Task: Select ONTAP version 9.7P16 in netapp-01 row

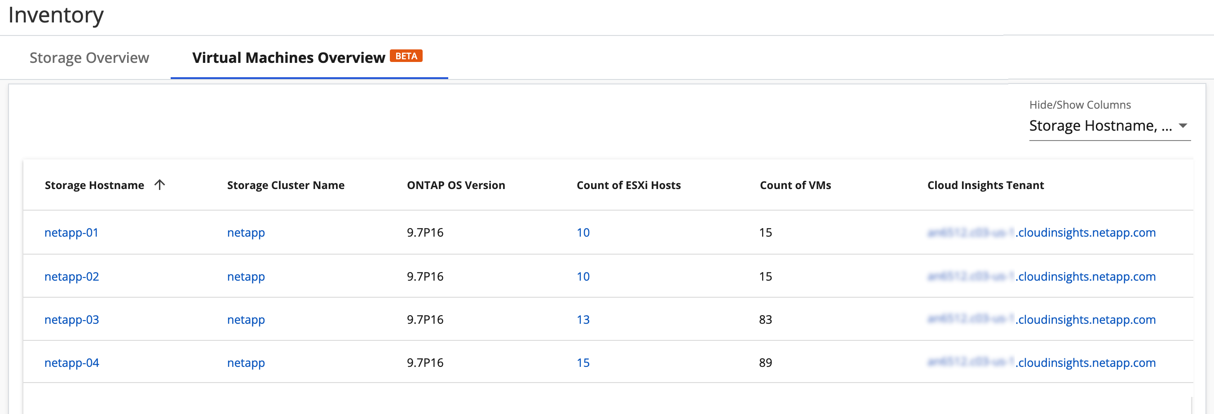Action: (425, 232)
